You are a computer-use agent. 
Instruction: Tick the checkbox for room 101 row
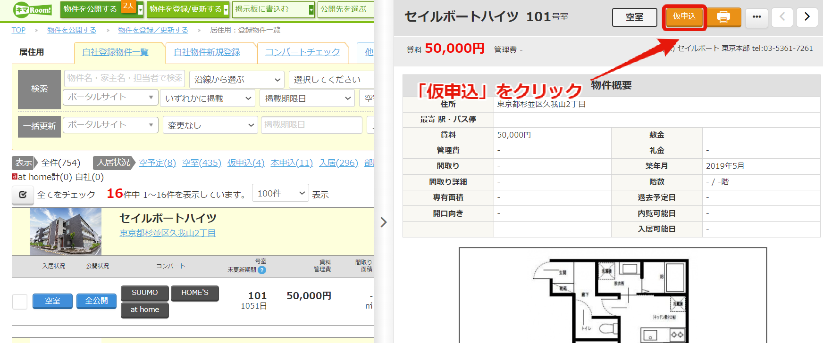20,302
